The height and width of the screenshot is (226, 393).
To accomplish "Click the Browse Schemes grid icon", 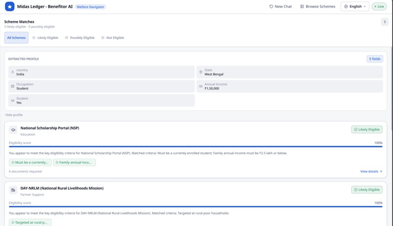I will click(x=302, y=6).
